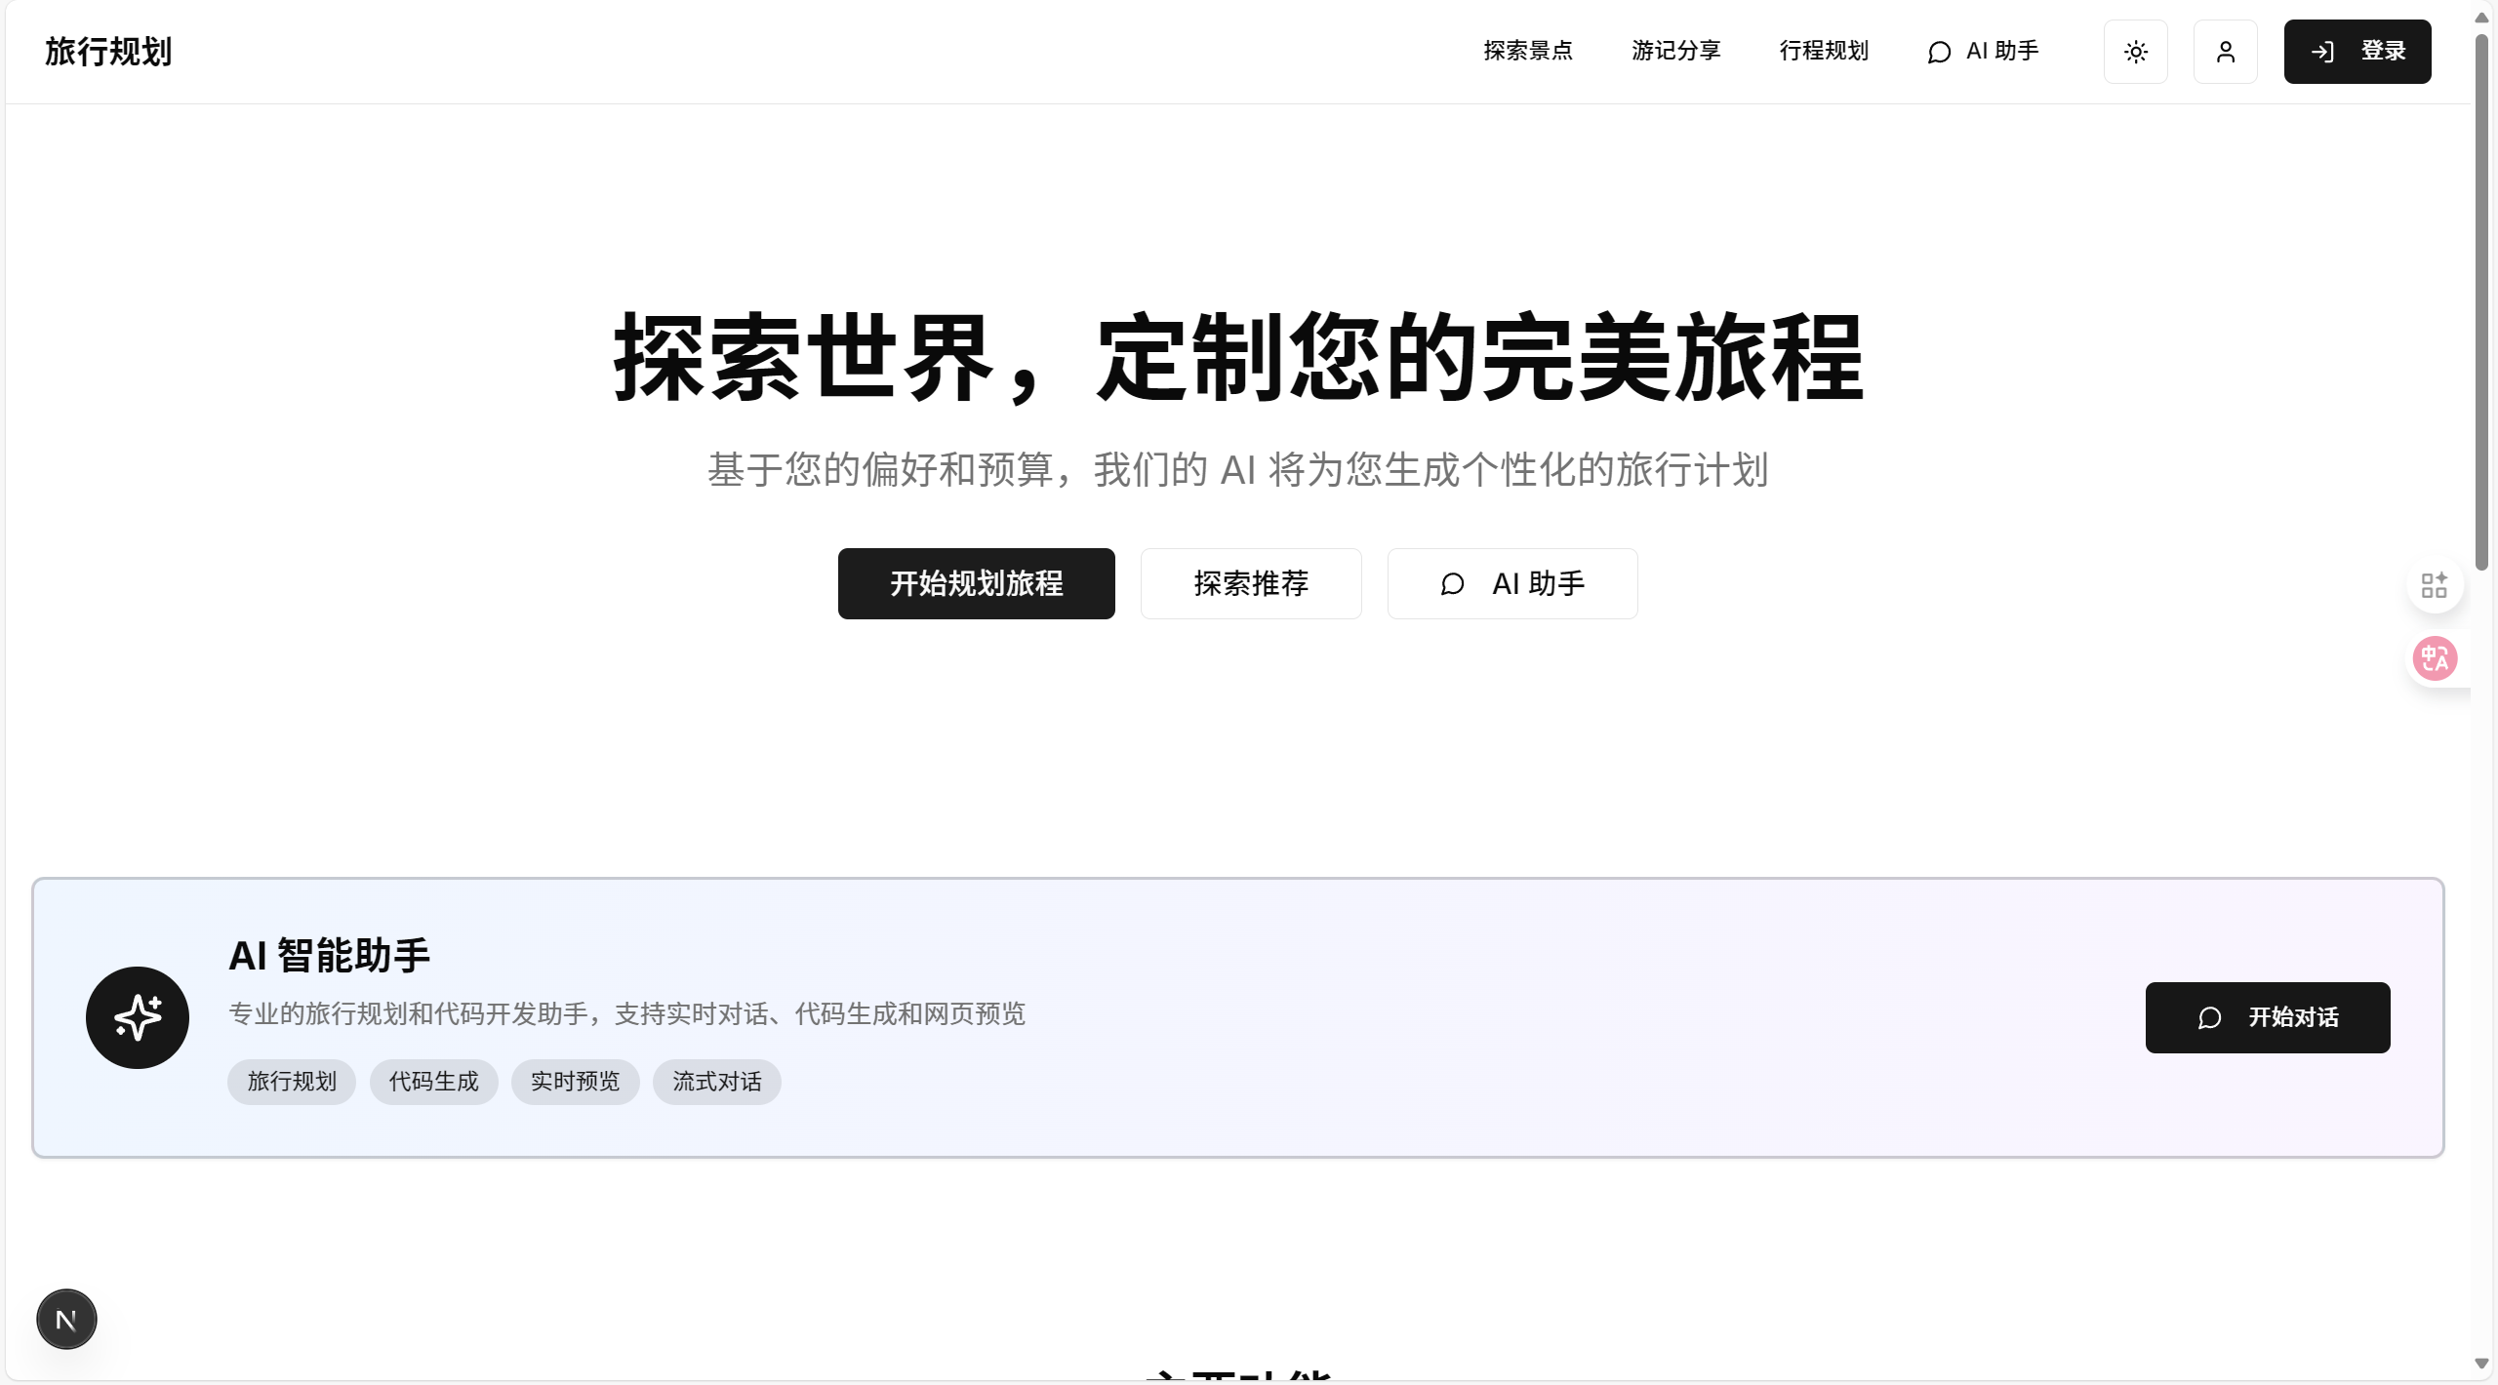Click the 登录 login button

(x=2357, y=52)
